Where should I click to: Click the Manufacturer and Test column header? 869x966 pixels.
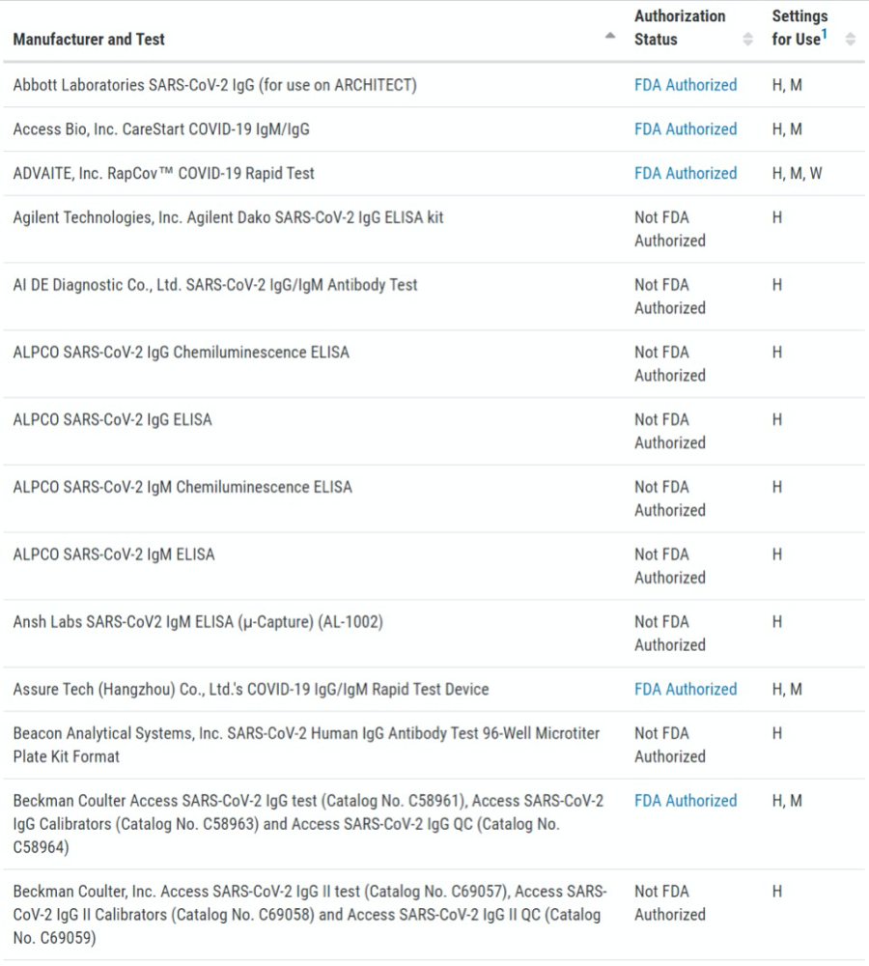[89, 40]
